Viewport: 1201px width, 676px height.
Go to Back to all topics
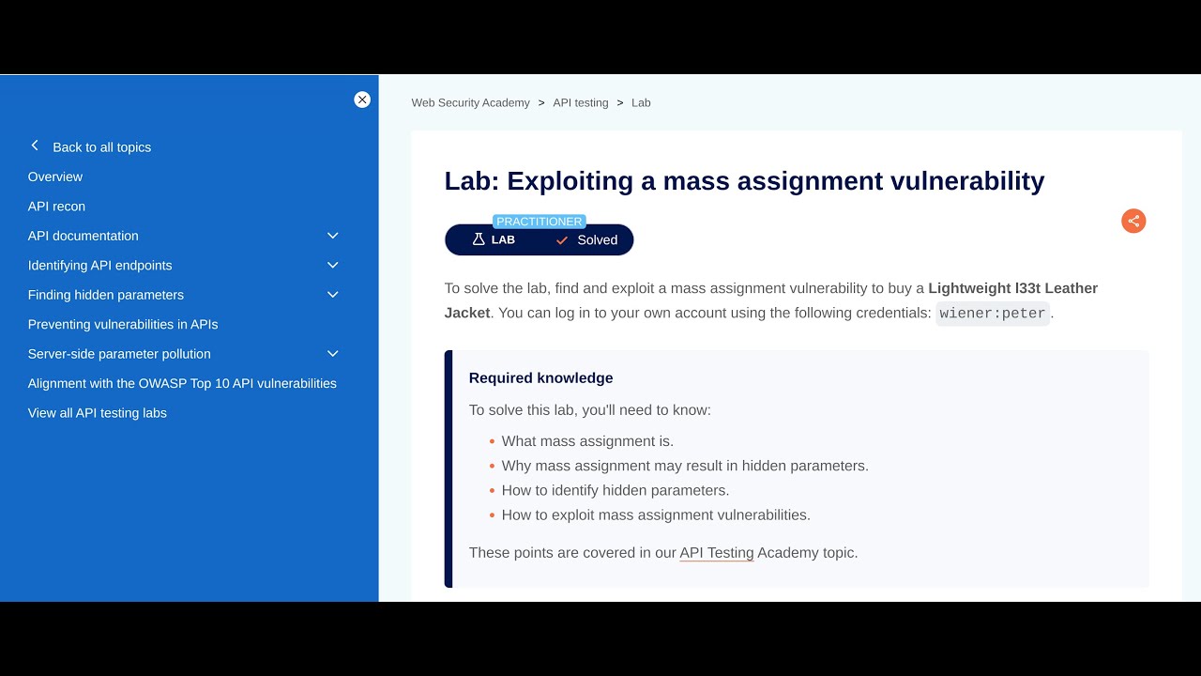click(x=101, y=147)
